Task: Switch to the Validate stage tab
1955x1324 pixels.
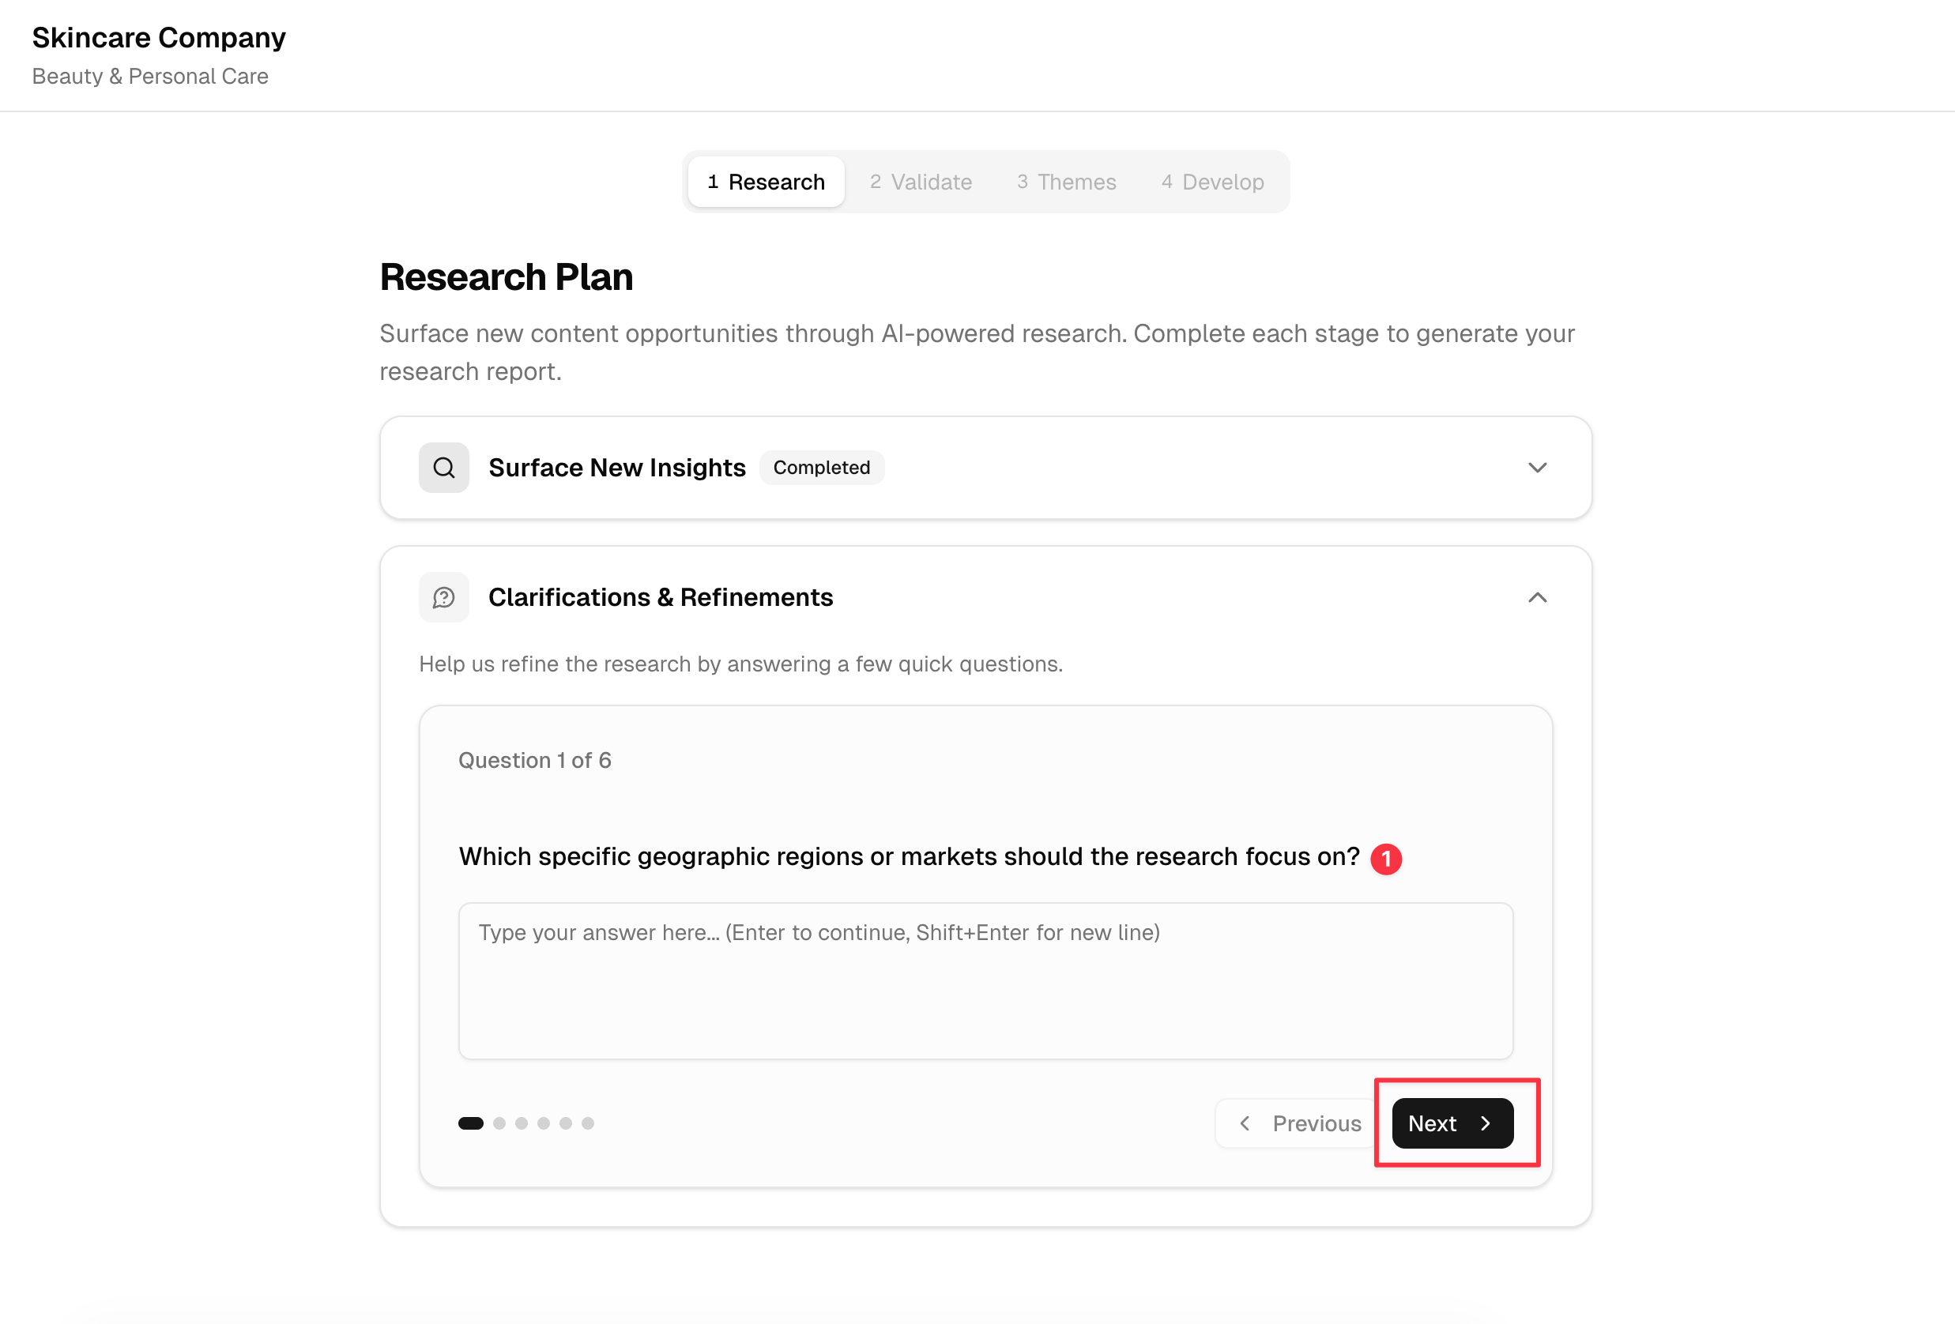Action: click(921, 182)
